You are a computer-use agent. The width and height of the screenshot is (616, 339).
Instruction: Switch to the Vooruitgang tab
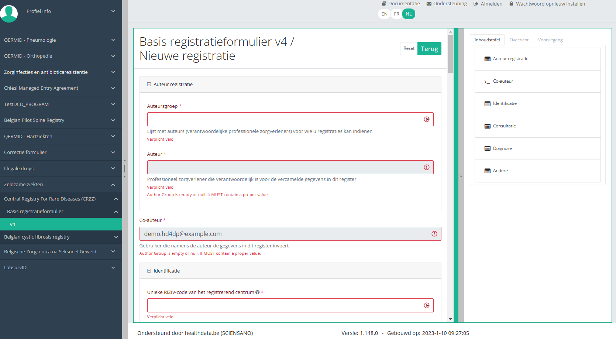click(550, 40)
